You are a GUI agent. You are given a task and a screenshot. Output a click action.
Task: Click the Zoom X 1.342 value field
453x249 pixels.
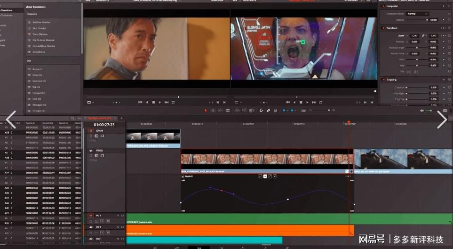[414, 36]
